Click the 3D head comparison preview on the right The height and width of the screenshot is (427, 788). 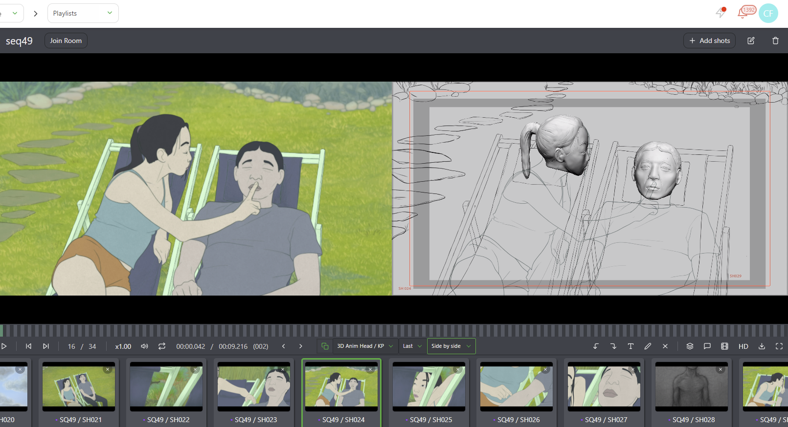(x=590, y=189)
